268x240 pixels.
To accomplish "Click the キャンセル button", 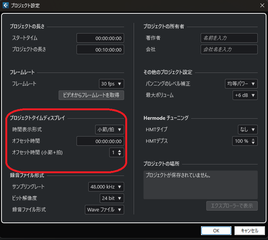I will pyautogui.click(x=250, y=230).
